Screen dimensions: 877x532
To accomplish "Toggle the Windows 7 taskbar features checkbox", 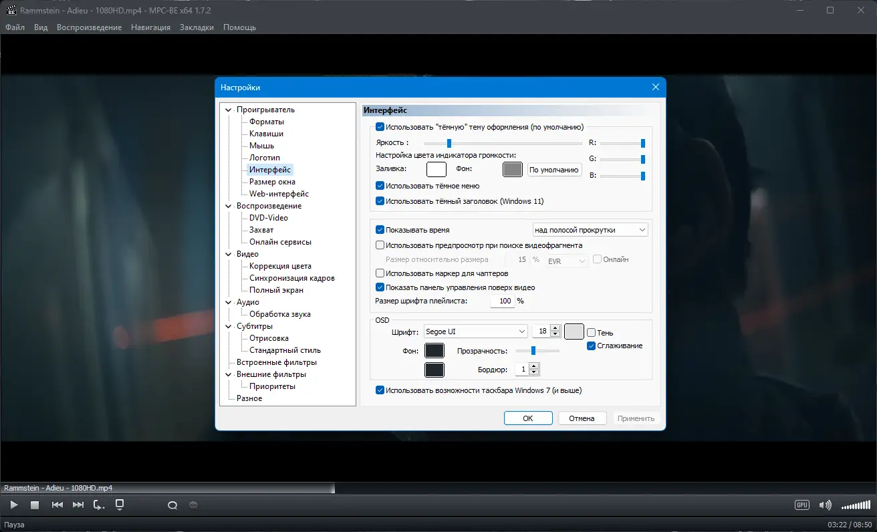I will point(380,390).
